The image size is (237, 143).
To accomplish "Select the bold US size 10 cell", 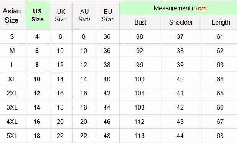I will pos(37,79).
